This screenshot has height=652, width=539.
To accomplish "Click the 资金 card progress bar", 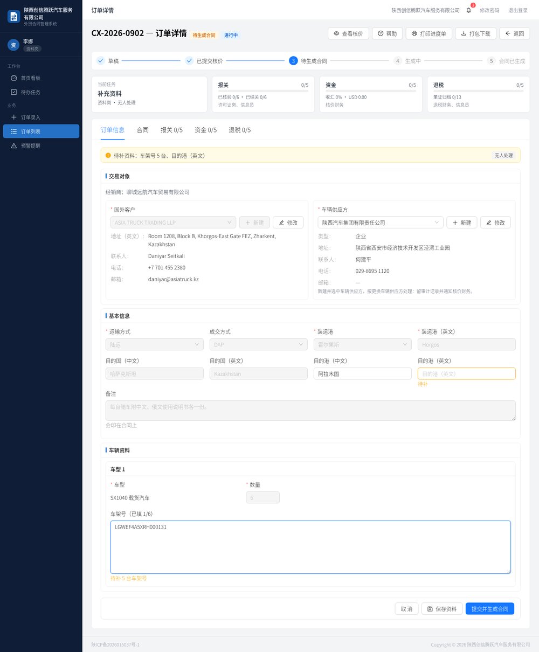I will [371, 92].
